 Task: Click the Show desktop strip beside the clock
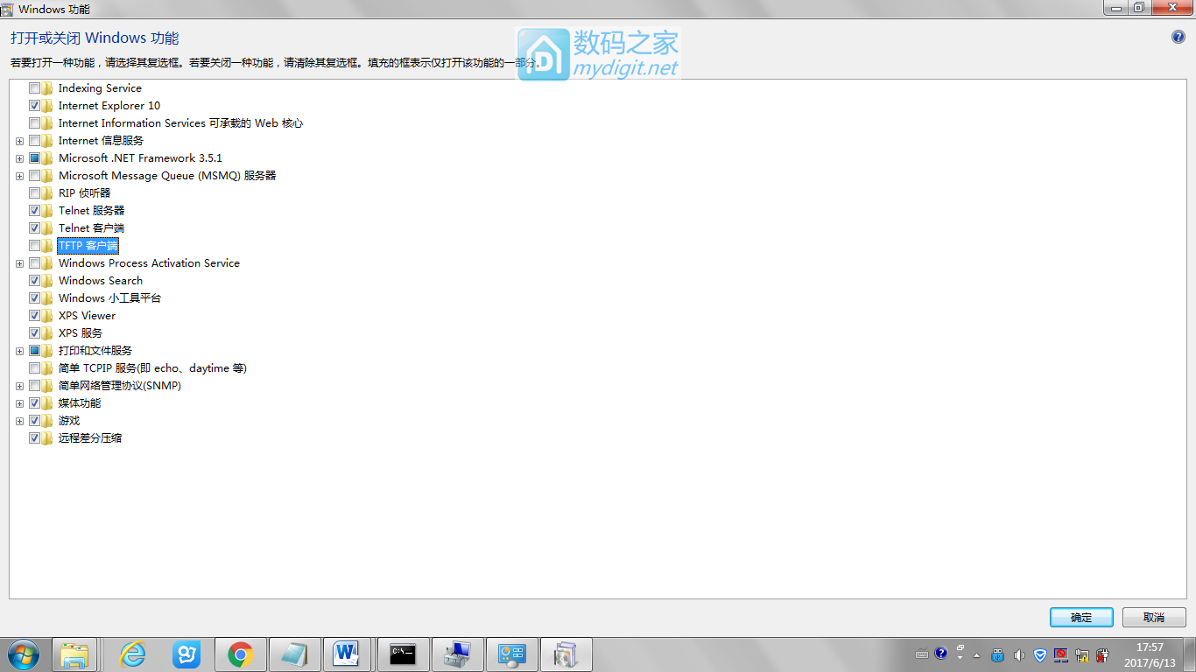1190,654
